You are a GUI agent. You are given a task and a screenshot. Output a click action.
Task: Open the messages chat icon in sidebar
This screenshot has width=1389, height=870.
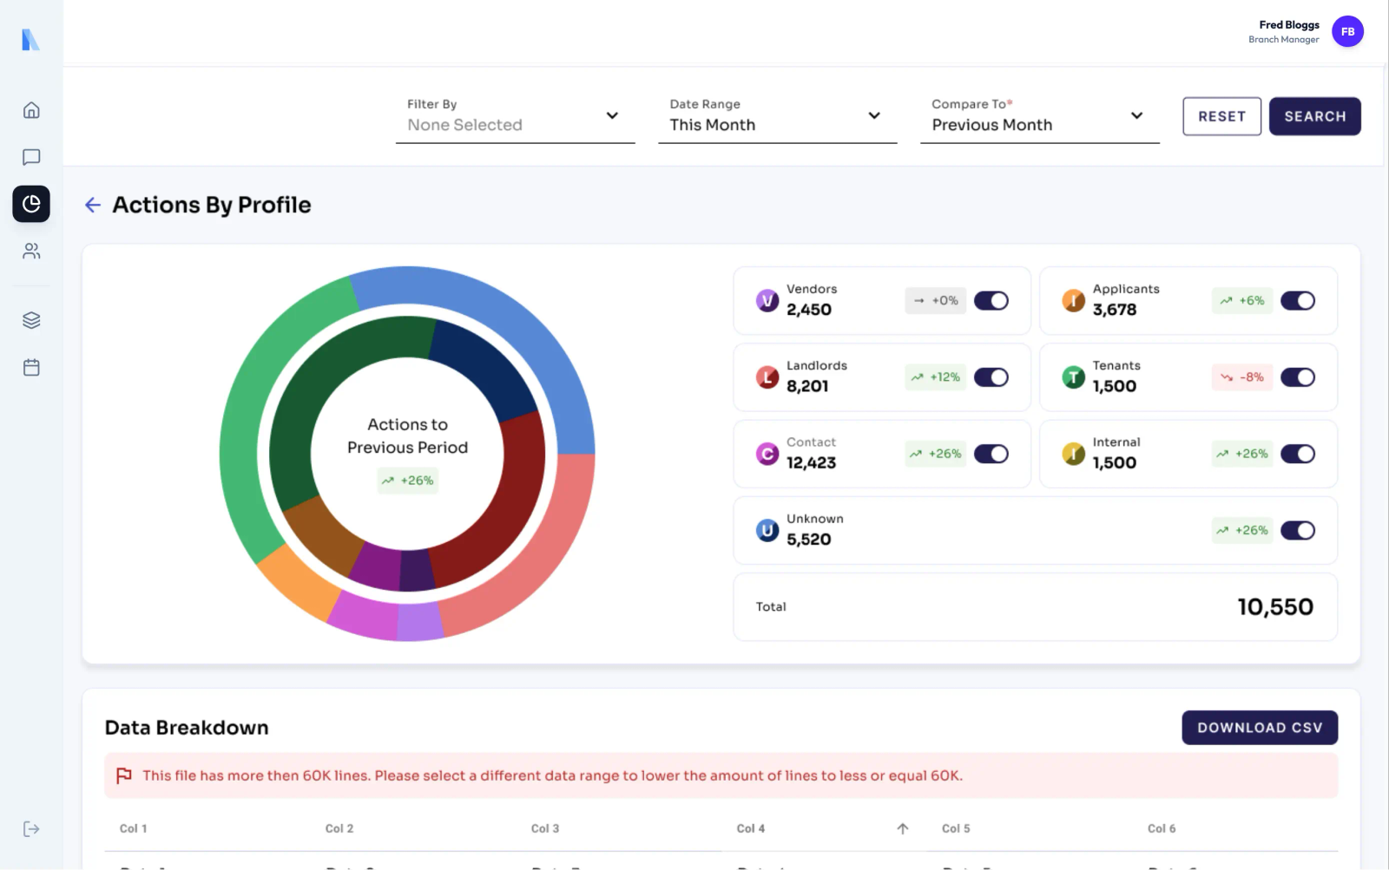click(x=31, y=157)
